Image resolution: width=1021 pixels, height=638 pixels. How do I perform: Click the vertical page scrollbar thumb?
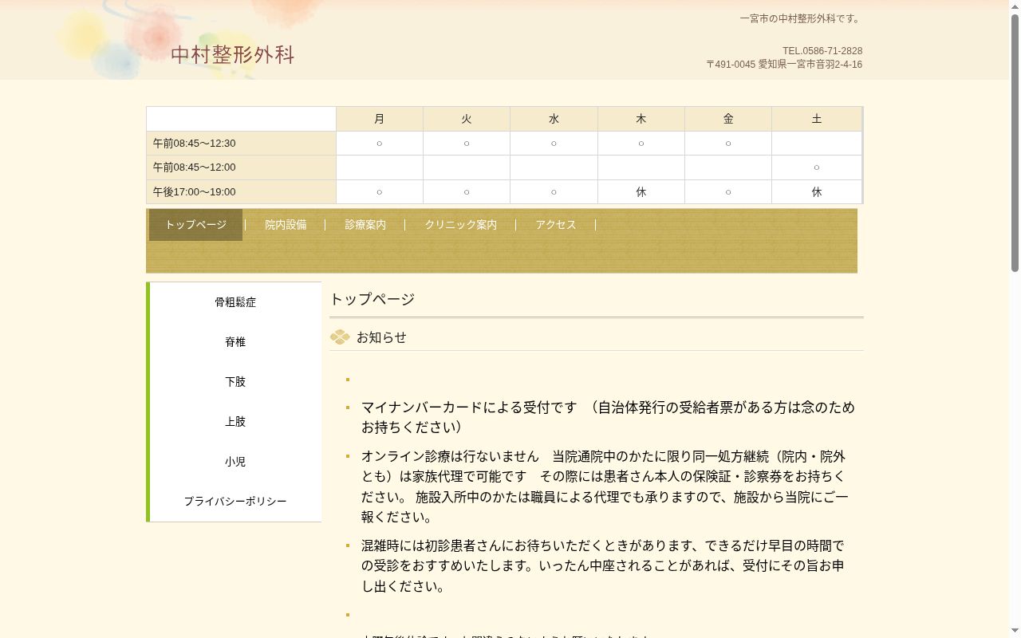(x=1015, y=144)
